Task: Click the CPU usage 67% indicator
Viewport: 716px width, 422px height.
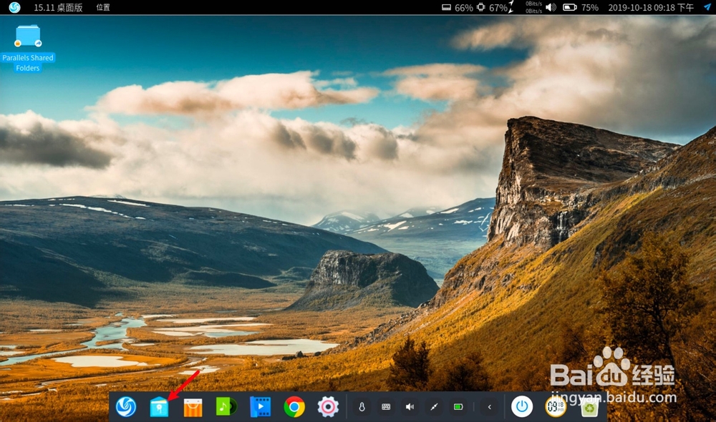Action: 492,7
